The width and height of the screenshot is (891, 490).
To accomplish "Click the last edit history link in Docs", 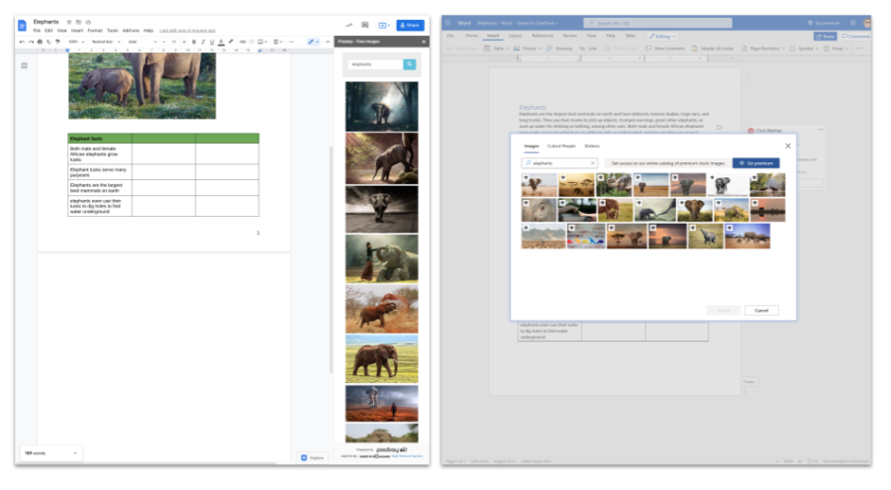I will (x=187, y=31).
